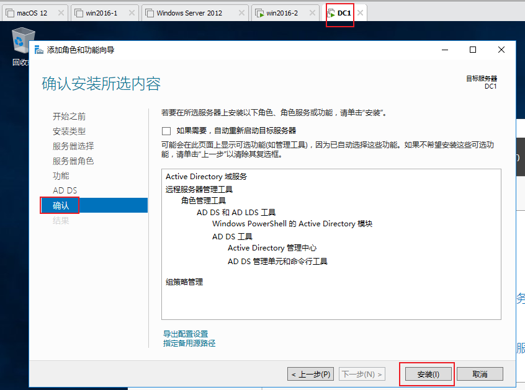Click the 指定备用源路径 link
Viewport: 525px width, 390px height.
pos(189,343)
